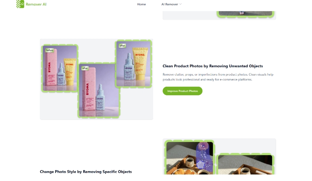
Task: Select the center 'after' pink bottle thumbnail
Action: pyautogui.click(x=99, y=90)
